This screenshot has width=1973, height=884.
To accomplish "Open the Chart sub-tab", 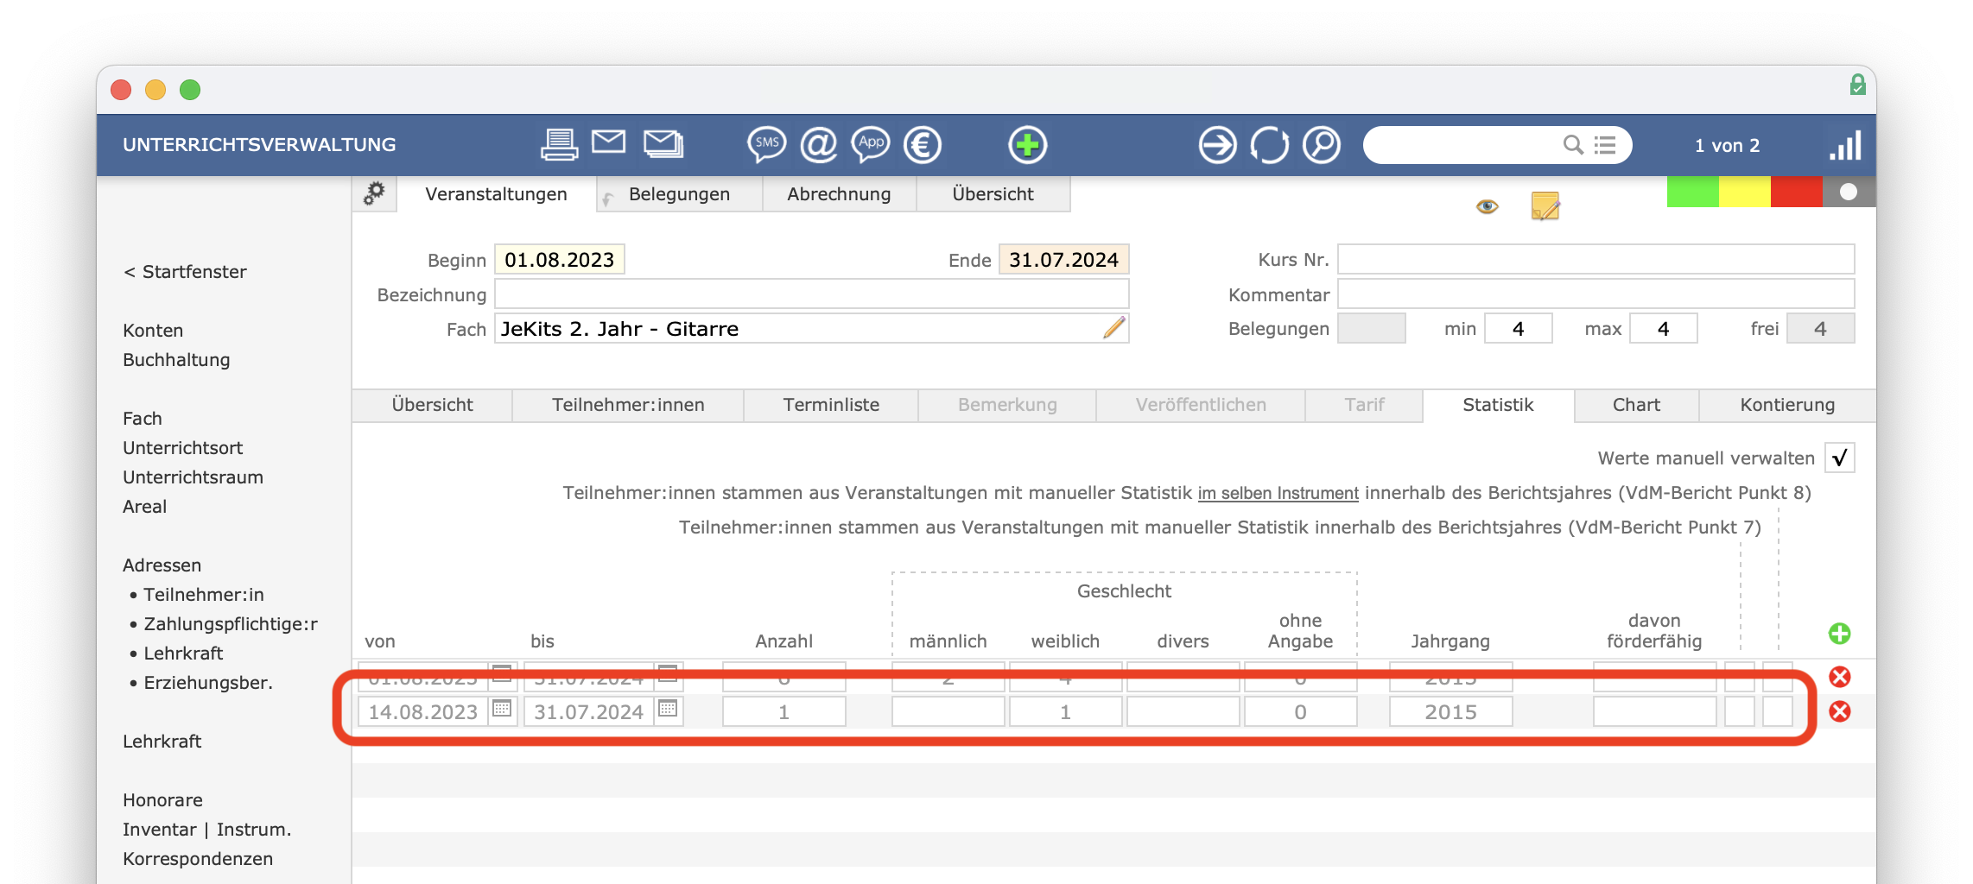I will [1636, 405].
